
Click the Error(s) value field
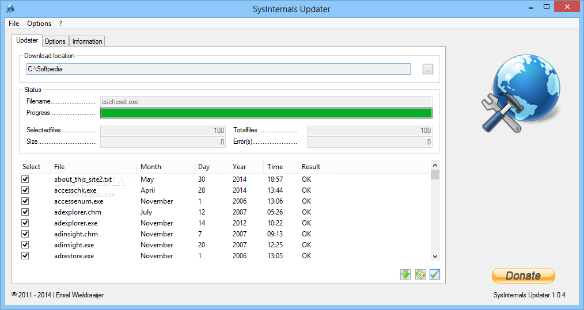370,142
